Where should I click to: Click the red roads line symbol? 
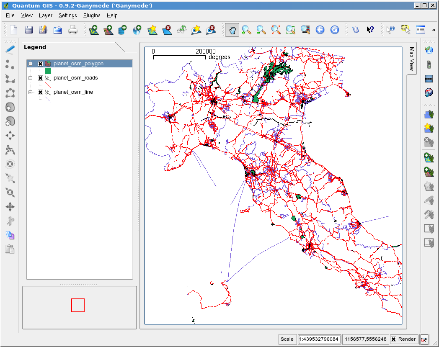(48, 85)
